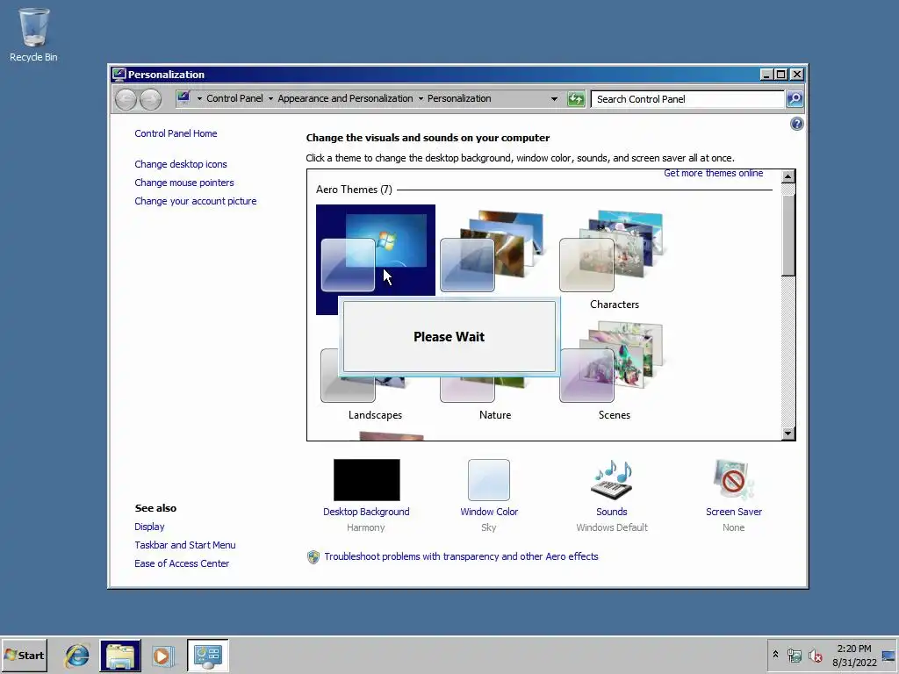Open the Display link
This screenshot has height=674, width=899.
[x=149, y=527]
